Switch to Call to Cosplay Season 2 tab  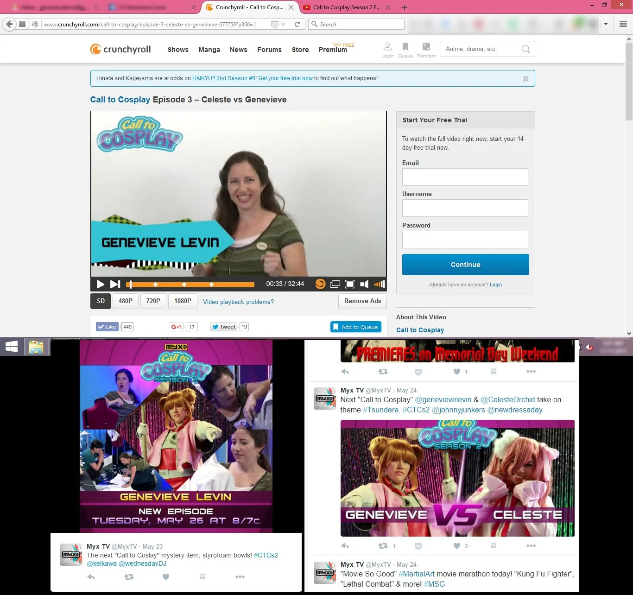347,7
